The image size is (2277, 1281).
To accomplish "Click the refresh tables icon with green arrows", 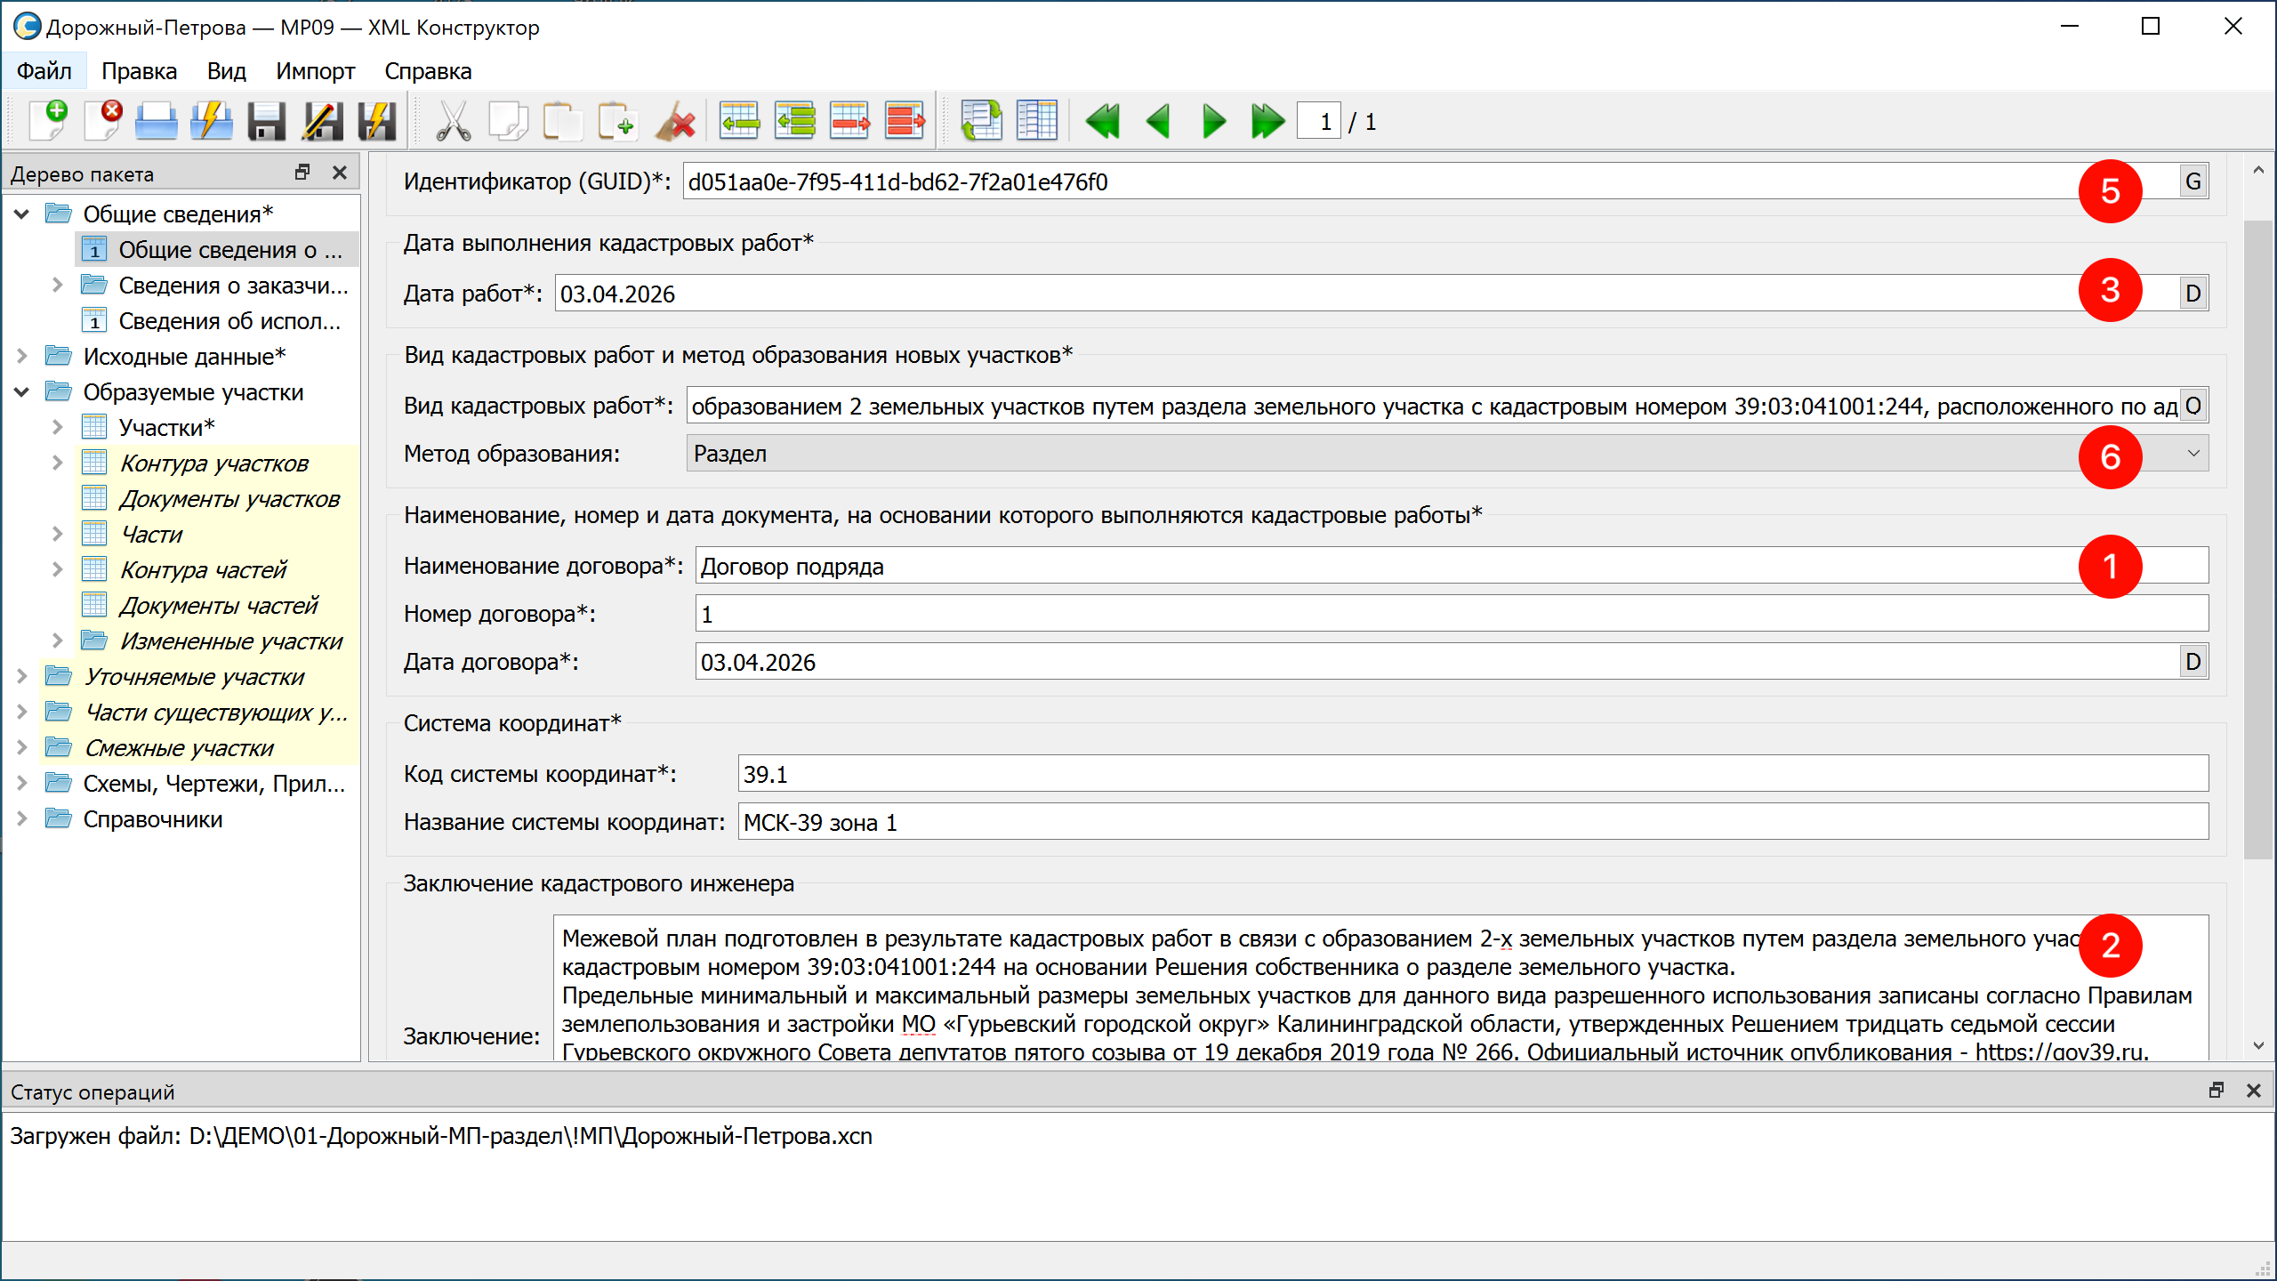I will coord(982,121).
